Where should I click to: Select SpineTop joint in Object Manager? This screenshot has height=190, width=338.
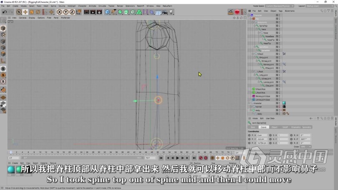(x=263, y=26)
